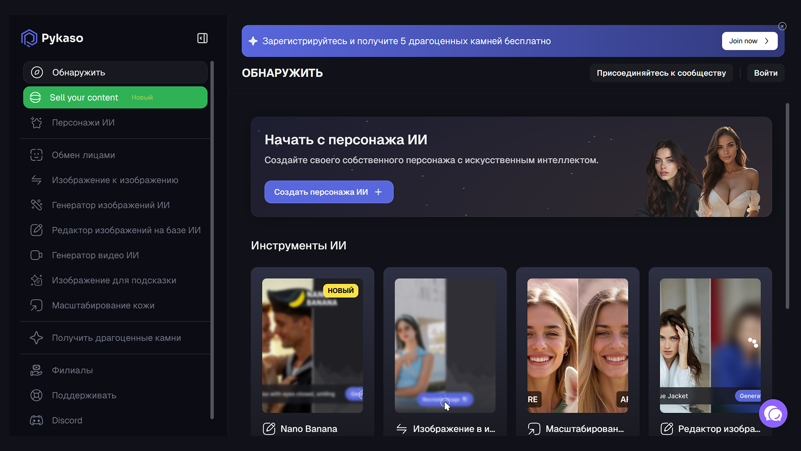
Task: Open Получить драгоценные камни via star icon
Action: tap(37, 338)
